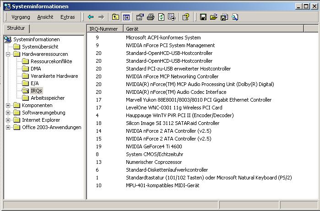Screen dimensions: 320x211
Task: Click the IRQ 18 cell
Action: 98,123
